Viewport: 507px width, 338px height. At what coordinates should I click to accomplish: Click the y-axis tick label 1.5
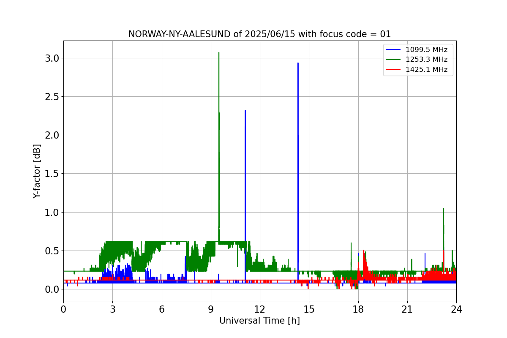click(52, 174)
